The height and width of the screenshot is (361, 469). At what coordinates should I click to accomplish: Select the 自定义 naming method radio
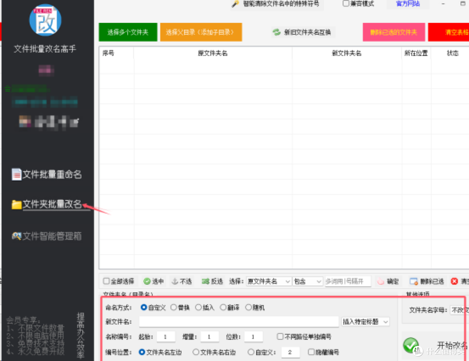pyautogui.click(x=144, y=307)
